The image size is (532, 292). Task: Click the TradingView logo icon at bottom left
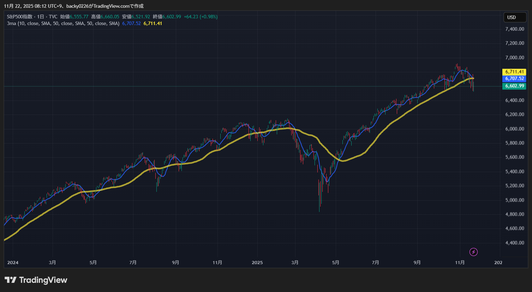coord(10,280)
